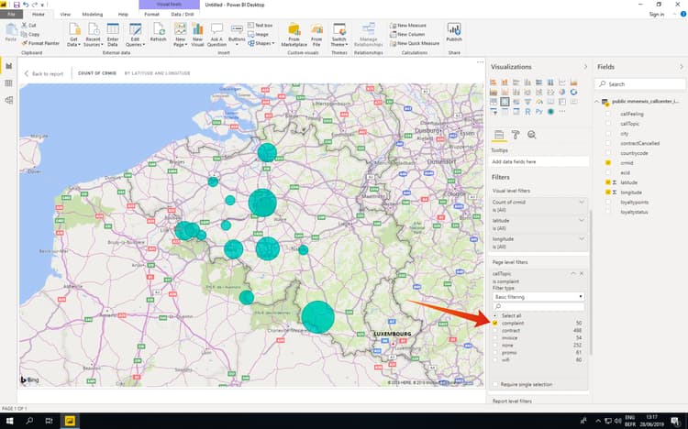Image resolution: width=688 pixels, height=429 pixels.
Task: Click the Fields search box
Action: (x=638, y=83)
